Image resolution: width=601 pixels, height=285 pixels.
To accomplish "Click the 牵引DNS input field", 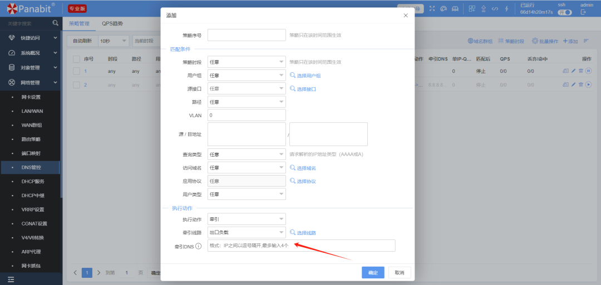I will pyautogui.click(x=301, y=246).
